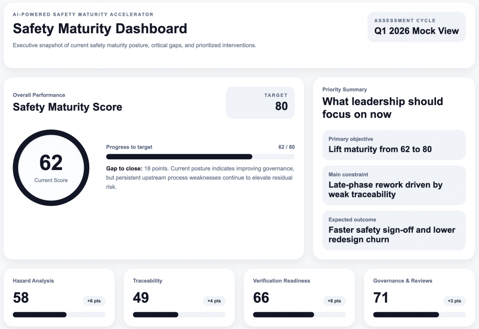Select the Expected outcome card
Screen dimensions: 479x329
(394, 230)
